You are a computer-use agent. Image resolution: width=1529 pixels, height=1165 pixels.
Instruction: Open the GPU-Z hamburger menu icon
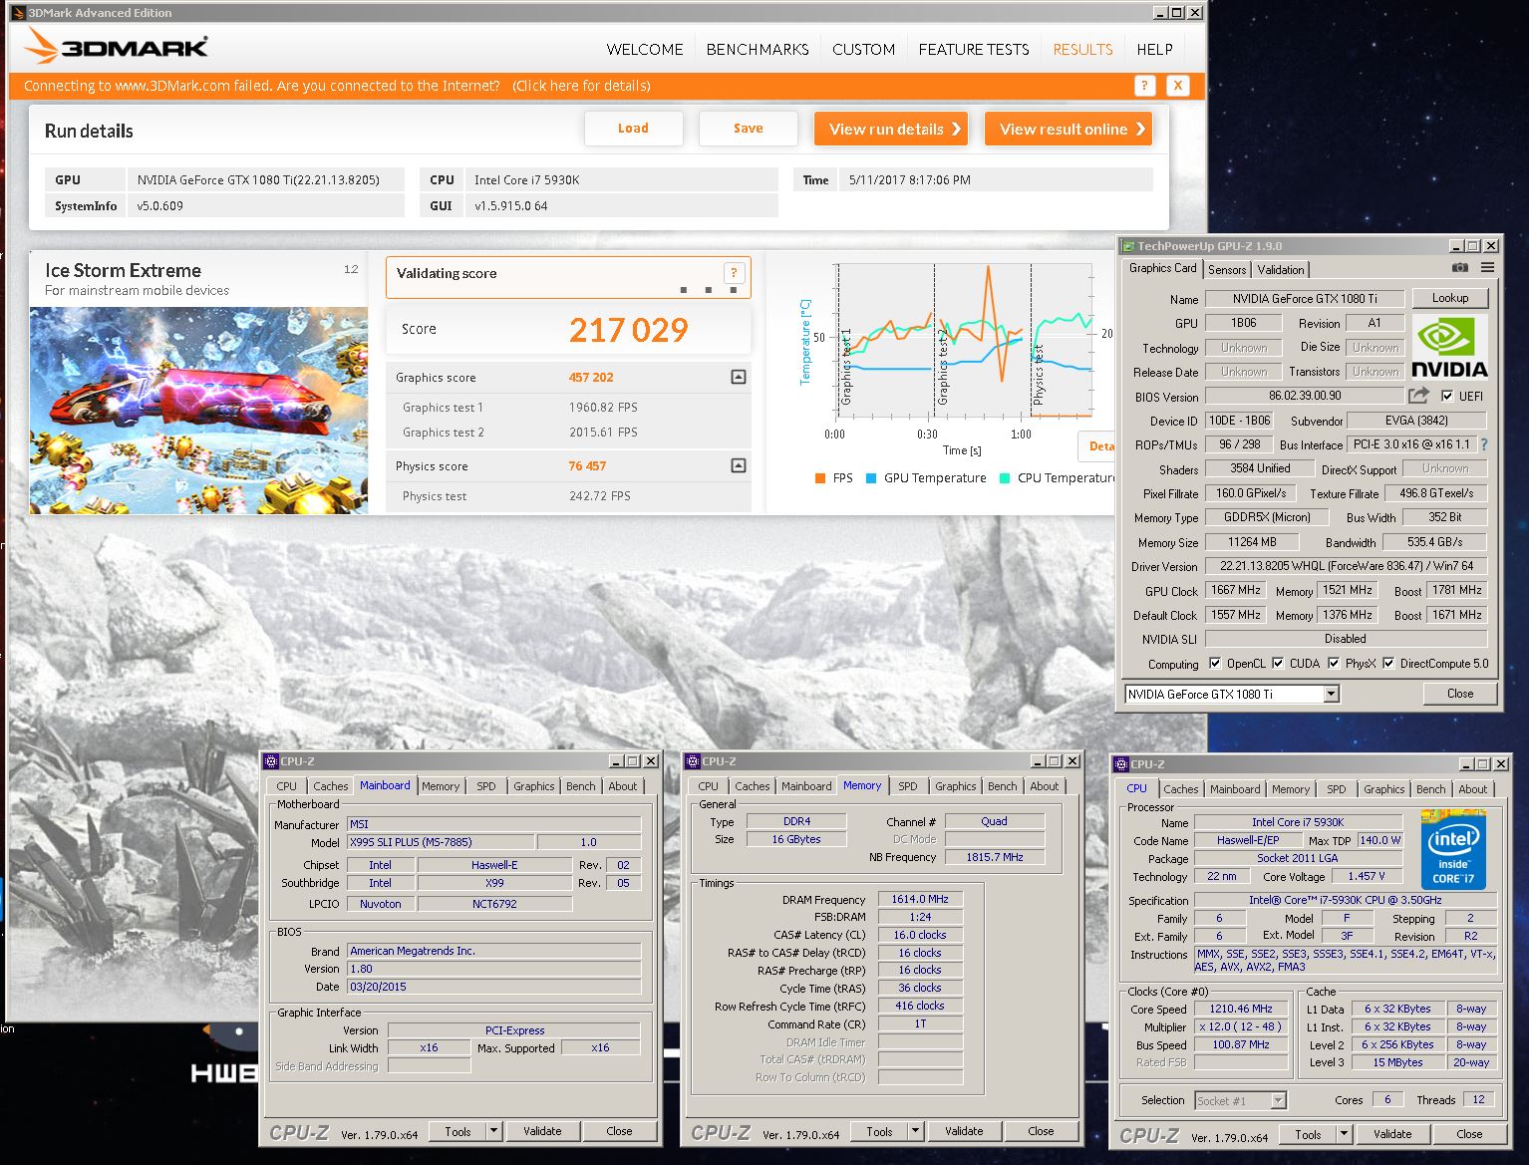coord(1487,268)
